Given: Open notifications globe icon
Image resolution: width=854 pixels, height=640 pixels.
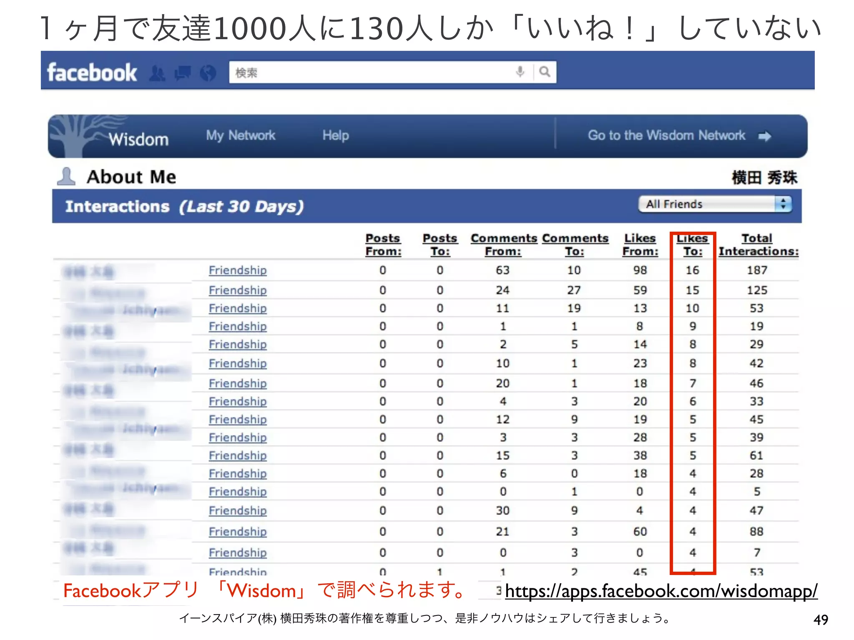Looking at the screenshot, I should [208, 73].
